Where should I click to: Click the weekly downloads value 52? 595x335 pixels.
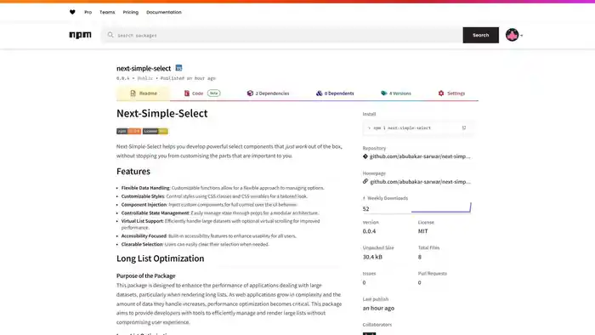(x=365, y=208)
